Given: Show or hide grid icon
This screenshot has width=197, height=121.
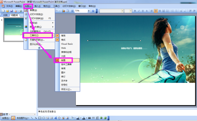Looking at the screenshot, I should pos(72,11).
